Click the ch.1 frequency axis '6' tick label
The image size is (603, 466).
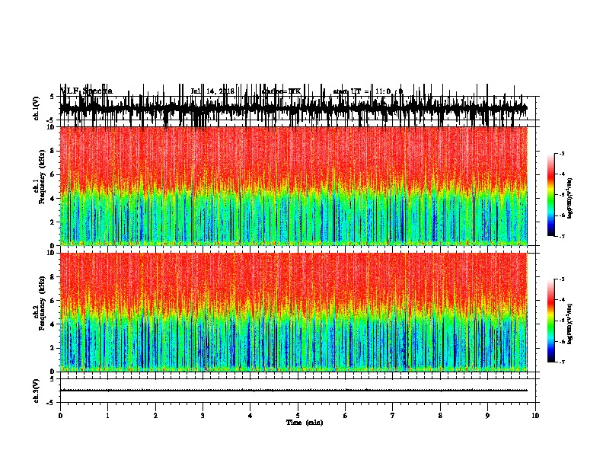coord(53,174)
